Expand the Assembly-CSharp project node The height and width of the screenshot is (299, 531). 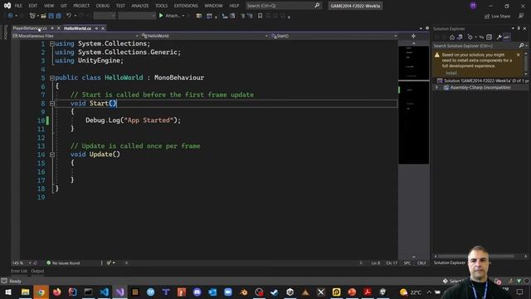pos(437,87)
